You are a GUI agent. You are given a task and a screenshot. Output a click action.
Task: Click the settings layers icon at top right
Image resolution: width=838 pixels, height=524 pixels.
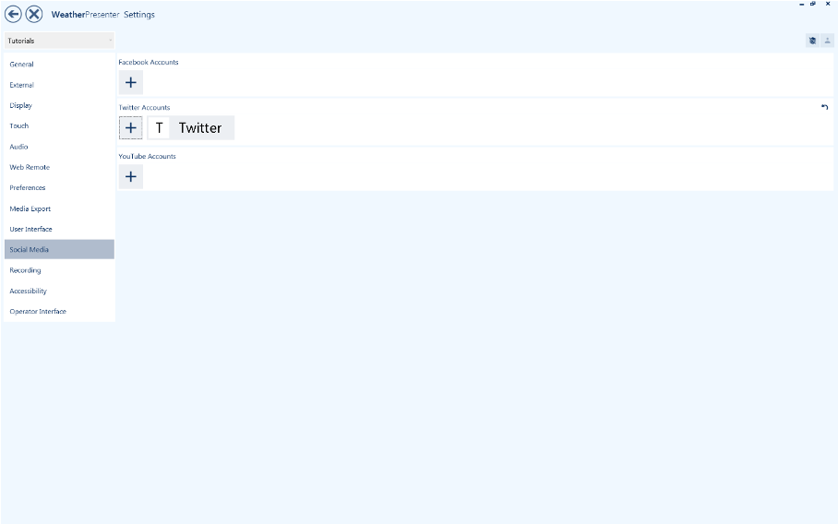[812, 41]
